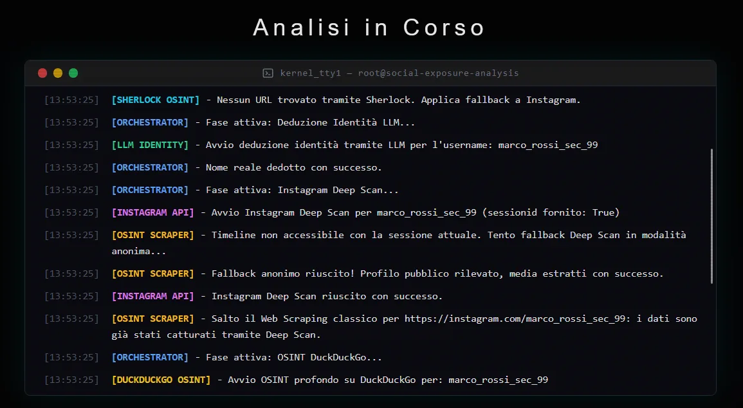The image size is (743, 408).
Task: Click the timestamp on the DUCKDUCKGO OSINT line
Action: click(71, 380)
